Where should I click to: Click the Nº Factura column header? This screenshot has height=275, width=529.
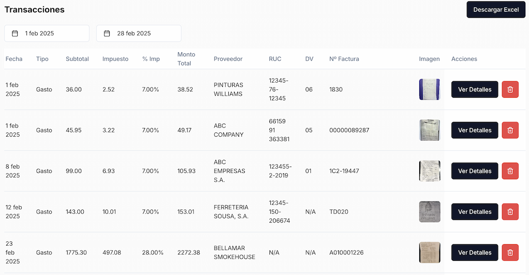click(344, 59)
